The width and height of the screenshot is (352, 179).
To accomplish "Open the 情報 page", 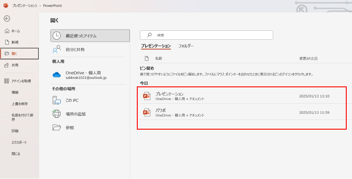I will 15,93.
